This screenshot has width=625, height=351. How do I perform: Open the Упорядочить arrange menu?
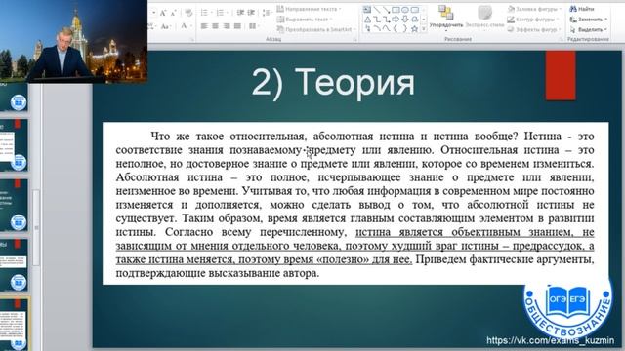(x=446, y=18)
